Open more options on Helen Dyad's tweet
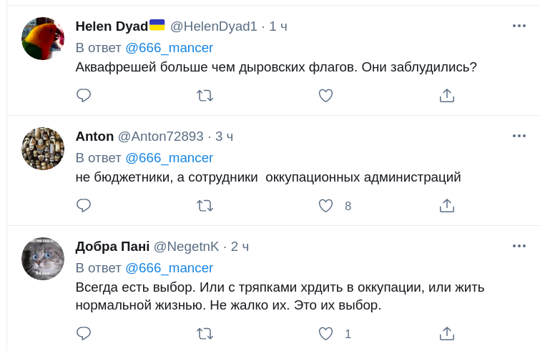Screen dimensions: 540x351 coord(519,26)
